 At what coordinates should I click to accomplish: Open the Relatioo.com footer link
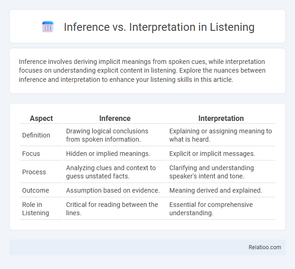(x=265, y=247)
